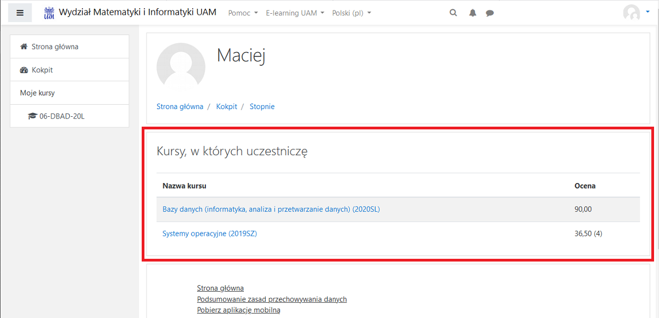Click the UAM university logo
The width and height of the screenshot is (659, 318).
pyautogui.click(x=49, y=12)
